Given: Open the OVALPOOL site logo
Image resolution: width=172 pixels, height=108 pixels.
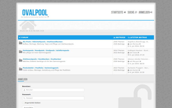Looking at the screenshot, I should click(35, 12).
